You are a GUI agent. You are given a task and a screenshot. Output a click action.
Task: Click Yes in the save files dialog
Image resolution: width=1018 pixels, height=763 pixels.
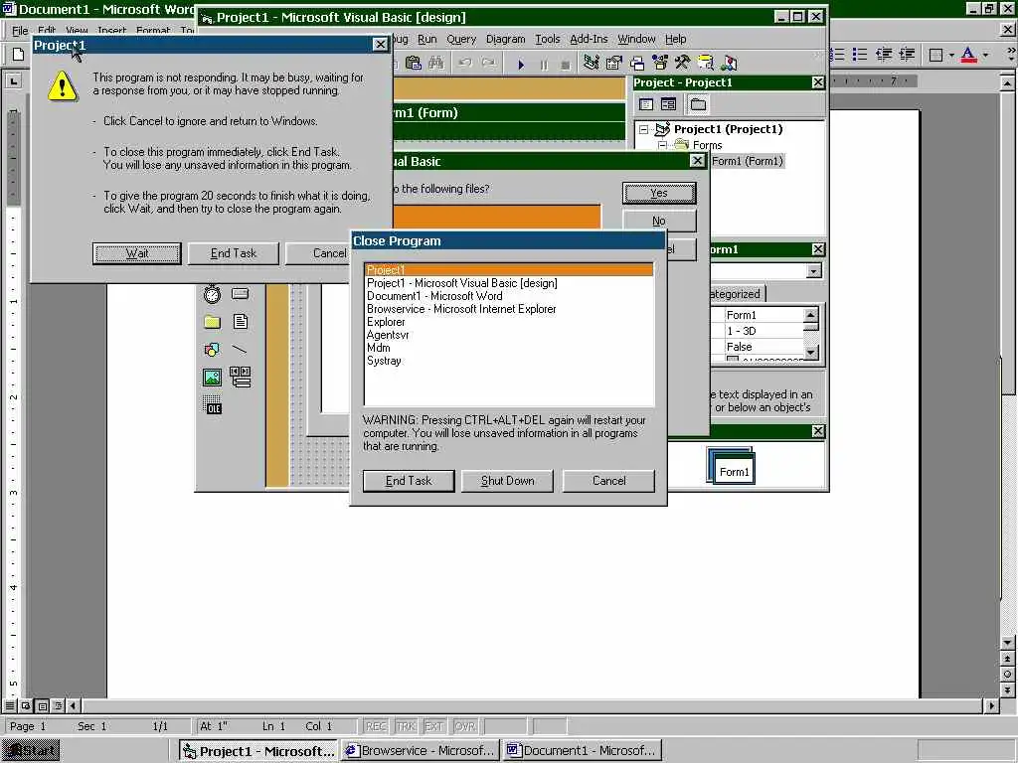tap(659, 194)
